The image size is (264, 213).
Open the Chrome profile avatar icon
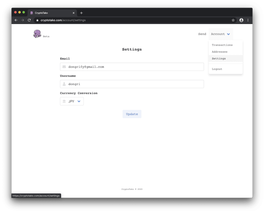[241, 20]
